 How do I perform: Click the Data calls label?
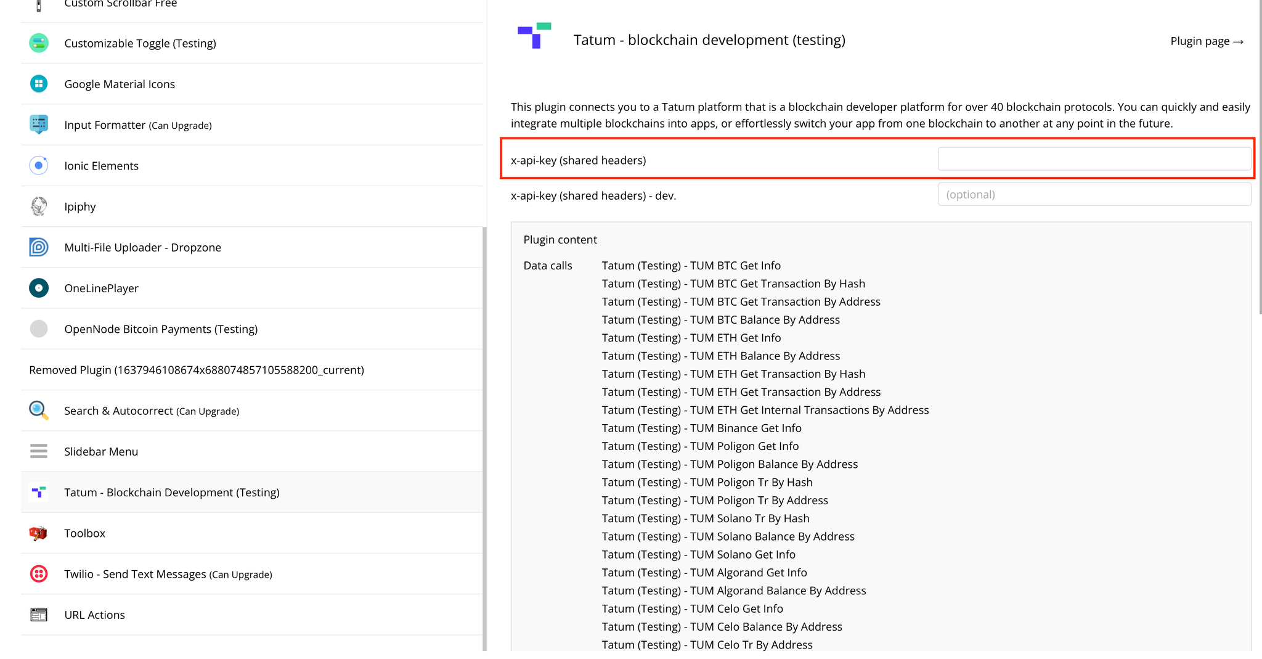coord(548,266)
